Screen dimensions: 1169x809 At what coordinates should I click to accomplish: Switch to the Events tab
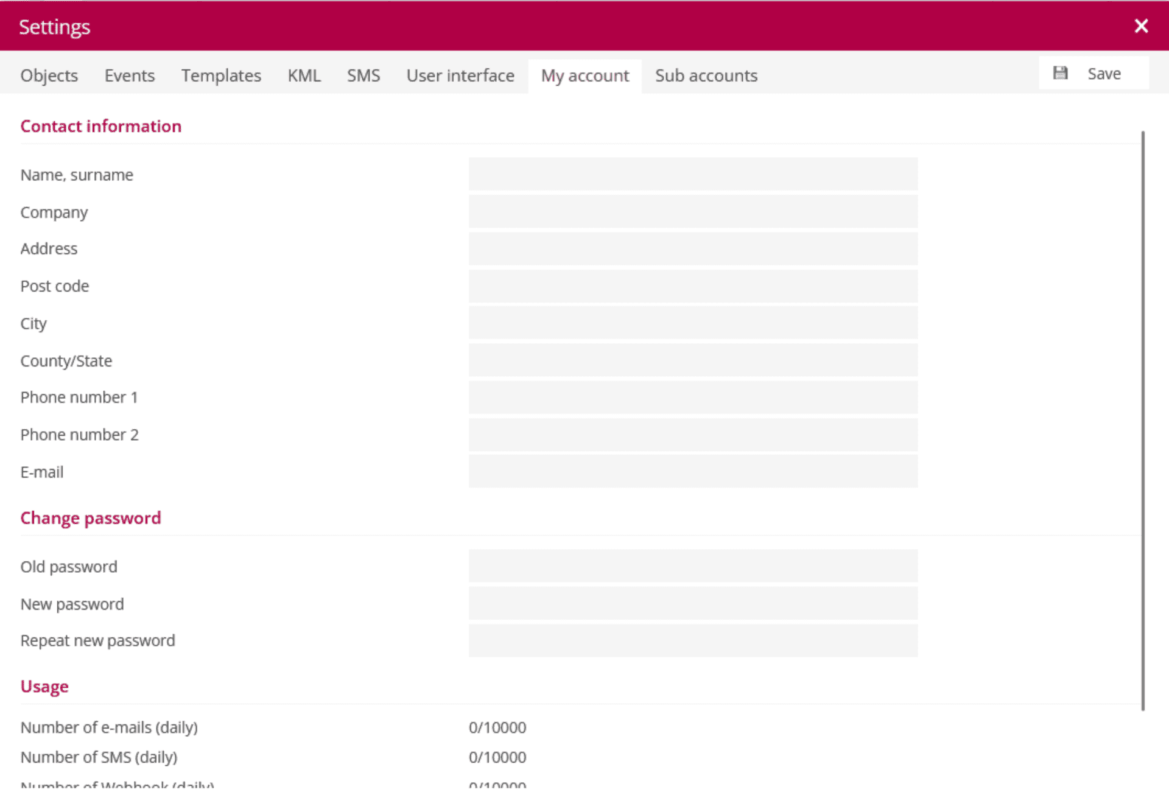click(x=129, y=75)
